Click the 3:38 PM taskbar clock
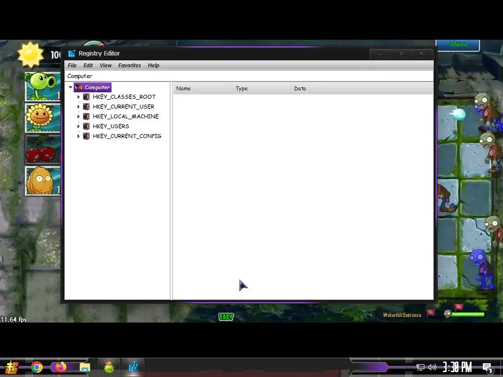 click(x=457, y=367)
